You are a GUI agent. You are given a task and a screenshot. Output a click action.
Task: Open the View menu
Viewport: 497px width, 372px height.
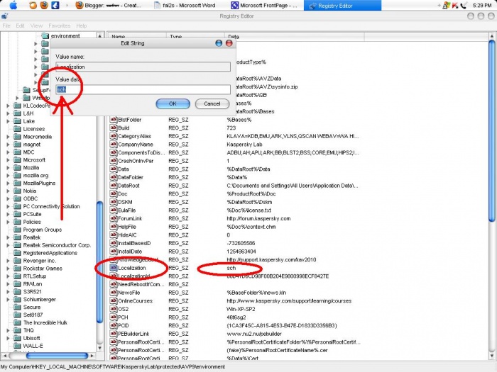click(36, 26)
